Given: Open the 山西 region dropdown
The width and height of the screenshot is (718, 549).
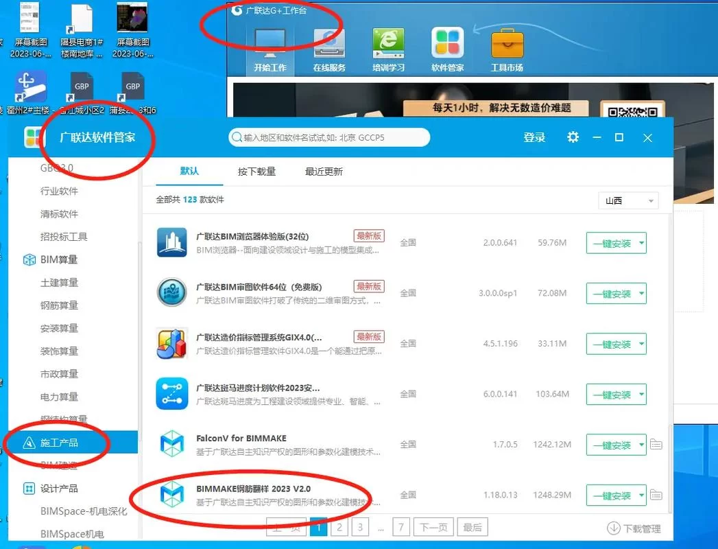Looking at the screenshot, I should (x=628, y=200).
